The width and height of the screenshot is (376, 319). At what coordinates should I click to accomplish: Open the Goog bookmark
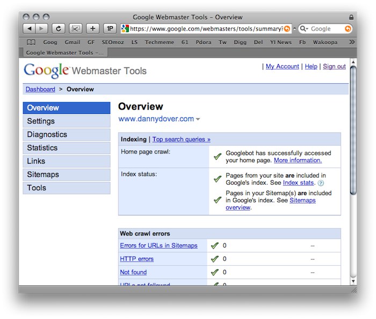pos(50,42)
